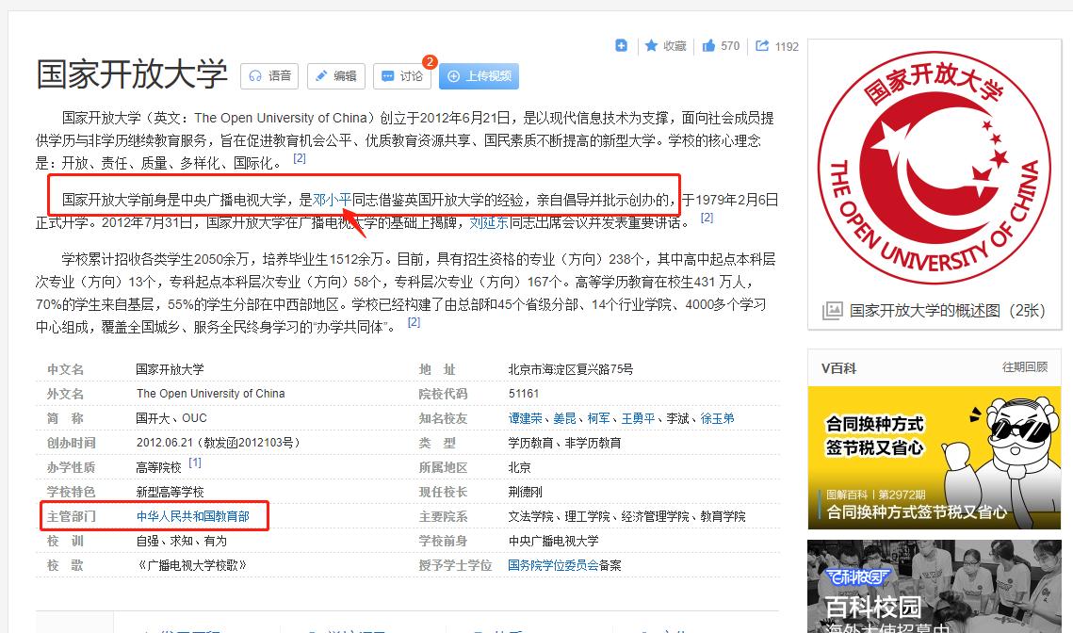Open 往期回顾 in the V百科 panel
Viewport: 1073px width, 633px height.
[x=1023, y=366]
